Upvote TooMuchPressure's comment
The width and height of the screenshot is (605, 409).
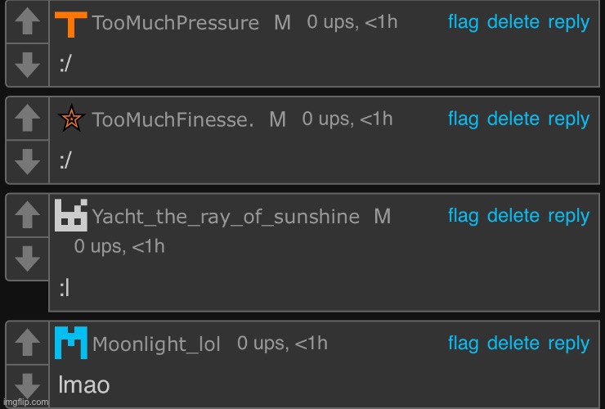coord(28,22)
